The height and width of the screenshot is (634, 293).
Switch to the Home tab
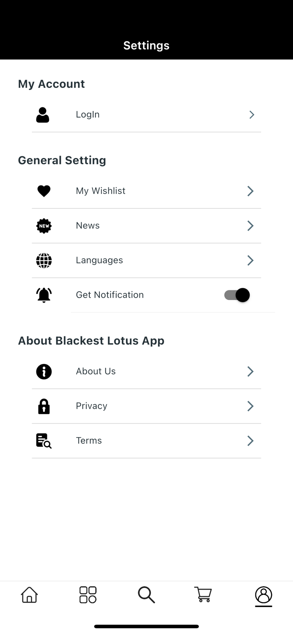[x=29, y=594]
